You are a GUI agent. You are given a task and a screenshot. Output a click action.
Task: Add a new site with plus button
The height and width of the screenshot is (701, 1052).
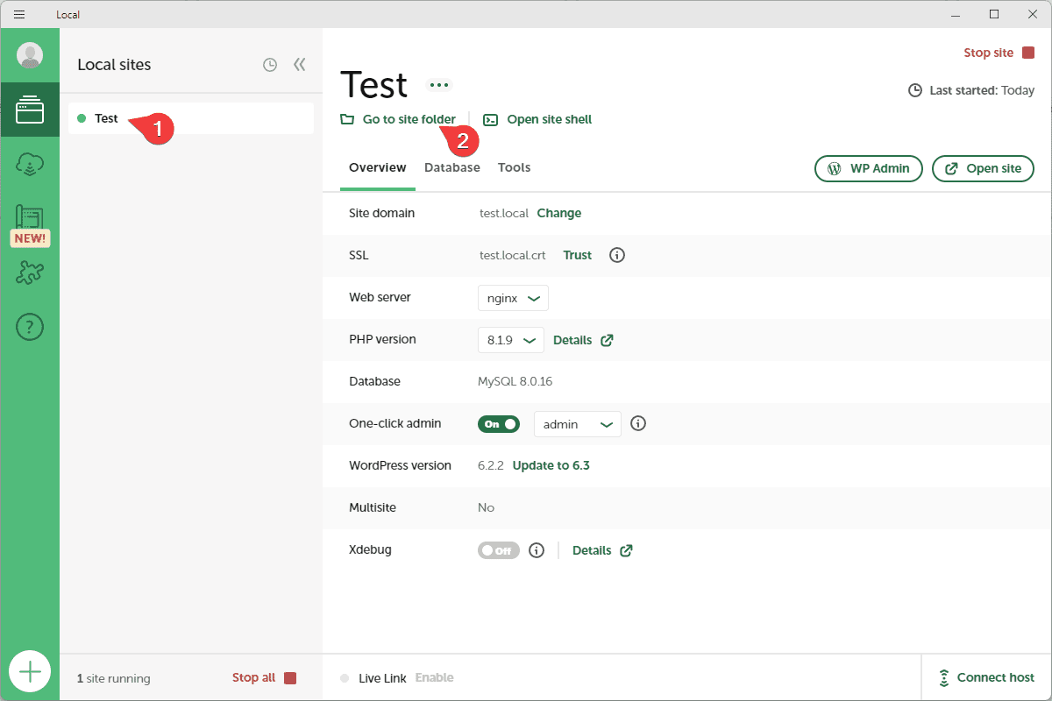pyautogui.click(x=30, y=672)
